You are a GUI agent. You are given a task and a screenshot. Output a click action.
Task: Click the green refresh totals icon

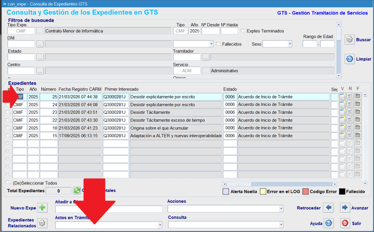coord(77,190)
